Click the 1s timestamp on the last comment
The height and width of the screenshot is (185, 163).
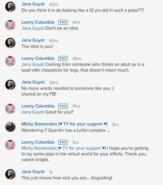point(51,172)
